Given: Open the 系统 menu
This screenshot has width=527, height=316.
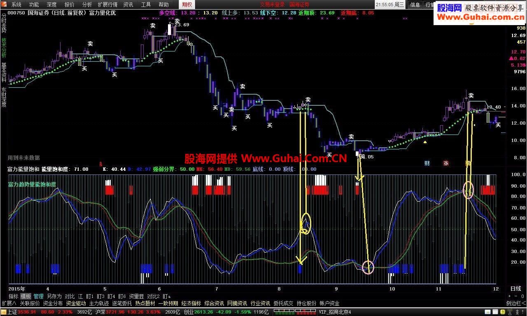Looking at the screenshot, I should [x=16, y=5].
